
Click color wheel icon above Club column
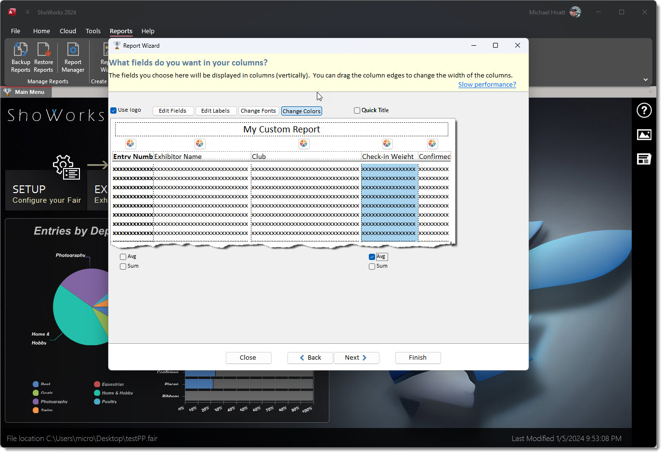[x=303, y=143]
